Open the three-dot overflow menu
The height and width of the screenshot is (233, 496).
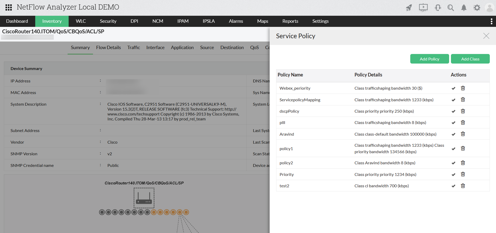coord(491,21)
